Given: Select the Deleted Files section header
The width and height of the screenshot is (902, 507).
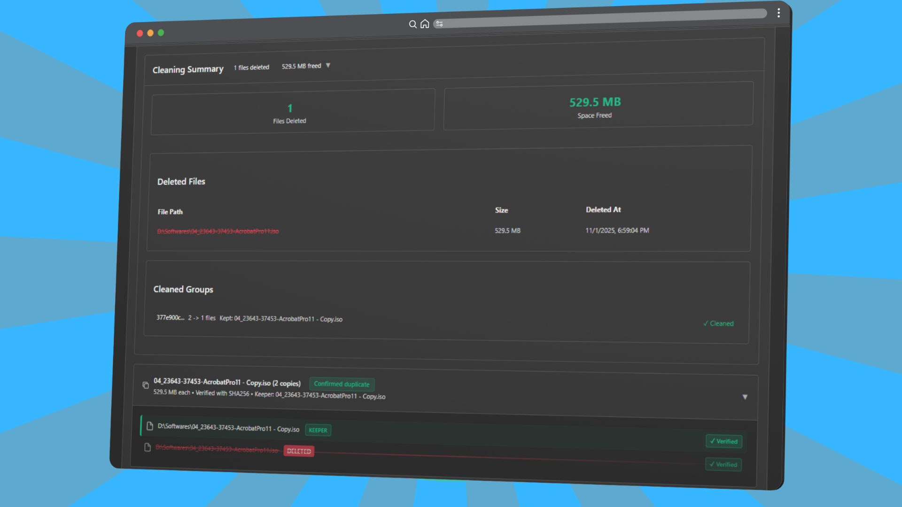Looking at the screenshot, I should pos(181,181).
